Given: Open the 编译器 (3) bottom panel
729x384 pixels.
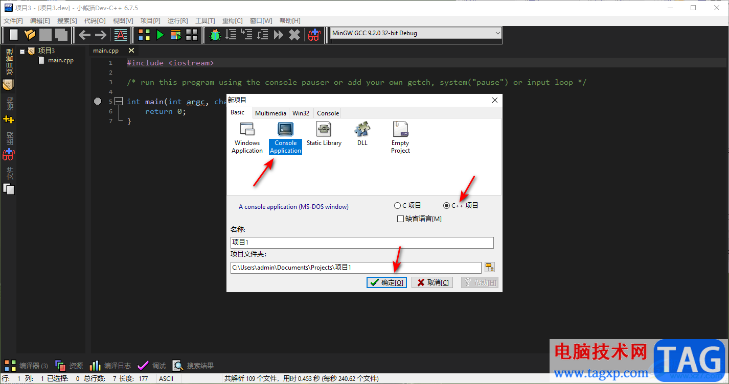Looking at the screenshot, I should pyautogui.click(x=27, y=366).
